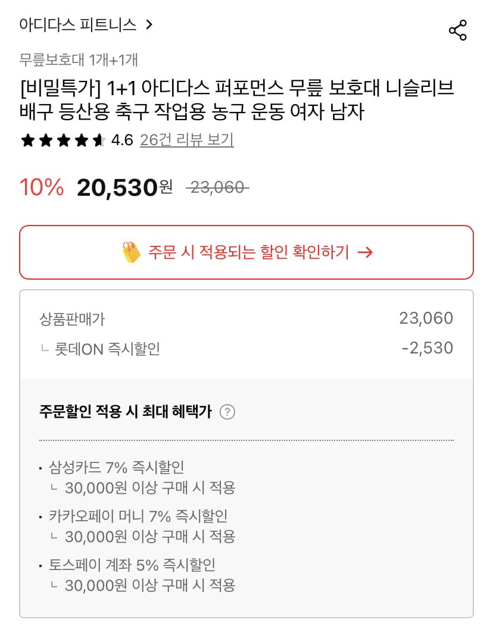Click the crossed-out 23,060 original price
This screenshot has height=626, width=493.
pos(217,188)
